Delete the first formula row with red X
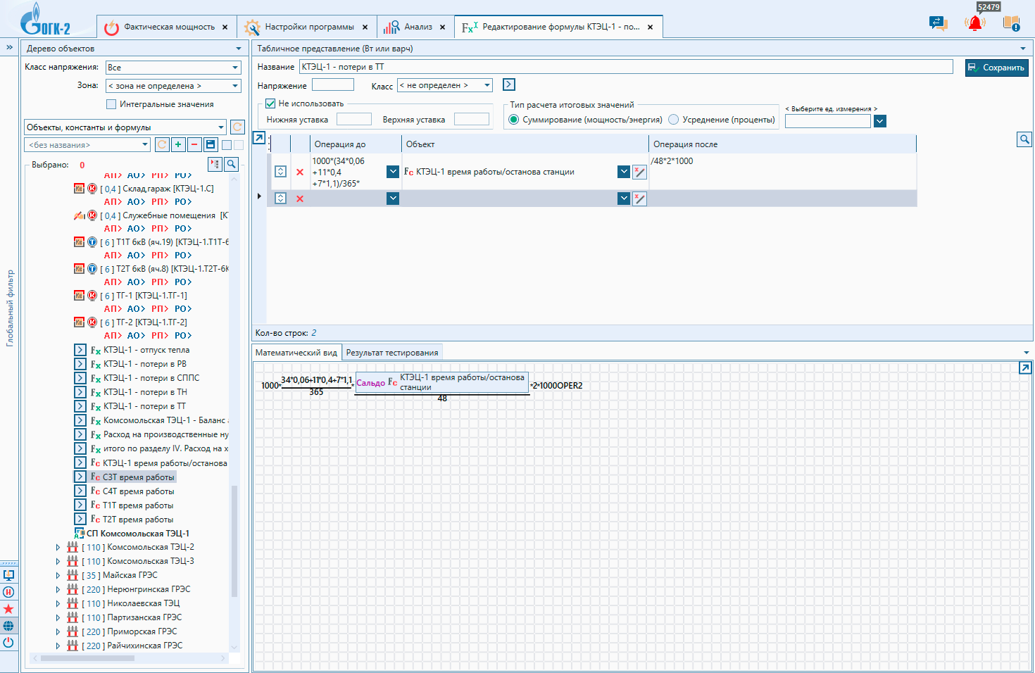The width and height of the screenshot is (1035, 673). [x=300, y=172]
